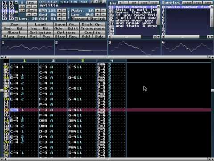Screen dimensions: 214x161
Task: Click Zap in the Ins panel header
Action: click(133, 3)
